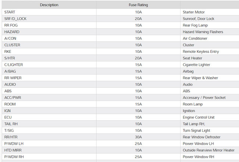Select the Air Conditioner text

[195, 39]
